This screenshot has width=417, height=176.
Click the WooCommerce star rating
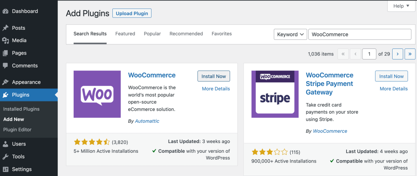[x=92, y=142]
